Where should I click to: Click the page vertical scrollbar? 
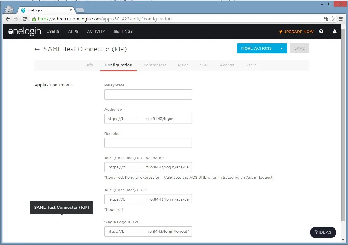tap(343, 125)
